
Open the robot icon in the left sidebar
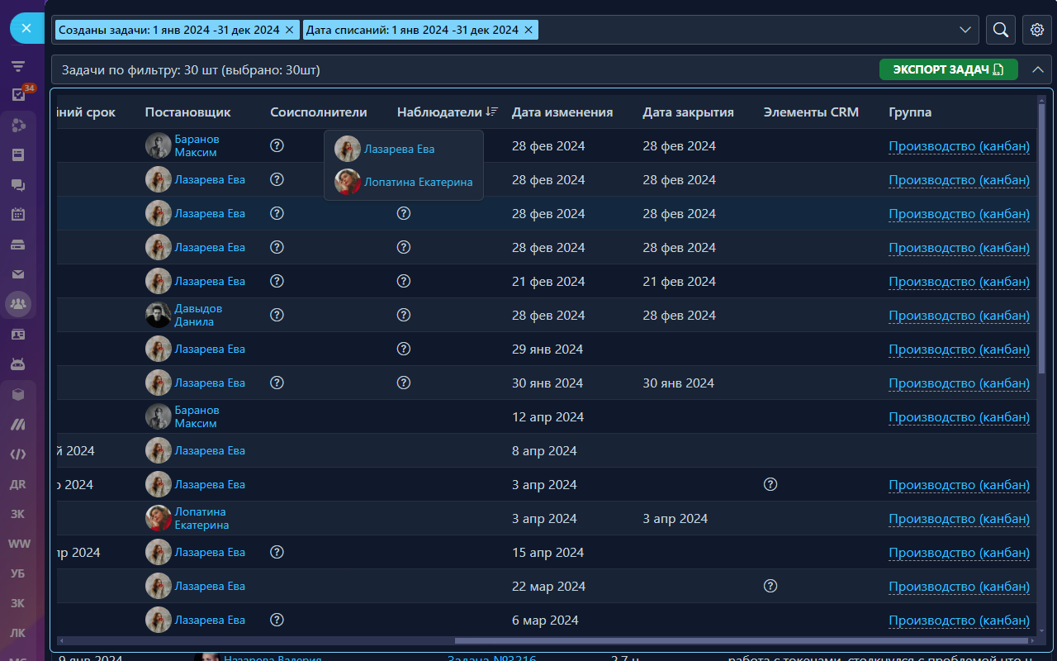tap(18, 364)
